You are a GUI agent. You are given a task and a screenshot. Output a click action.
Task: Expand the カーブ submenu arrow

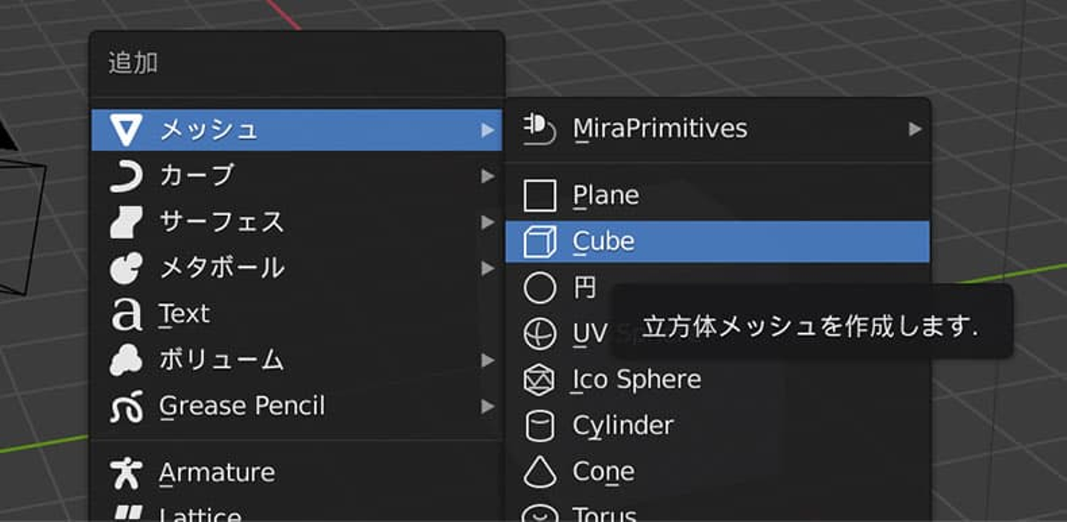[487, 176]
